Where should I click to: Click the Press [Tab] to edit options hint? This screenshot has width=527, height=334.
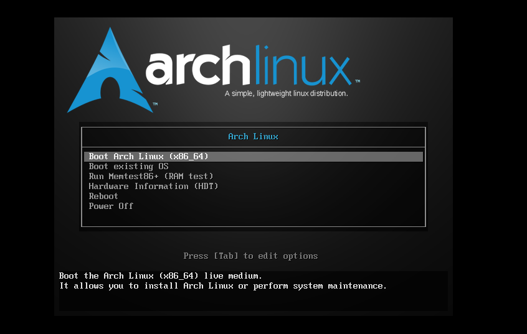[x=250, y=256]
